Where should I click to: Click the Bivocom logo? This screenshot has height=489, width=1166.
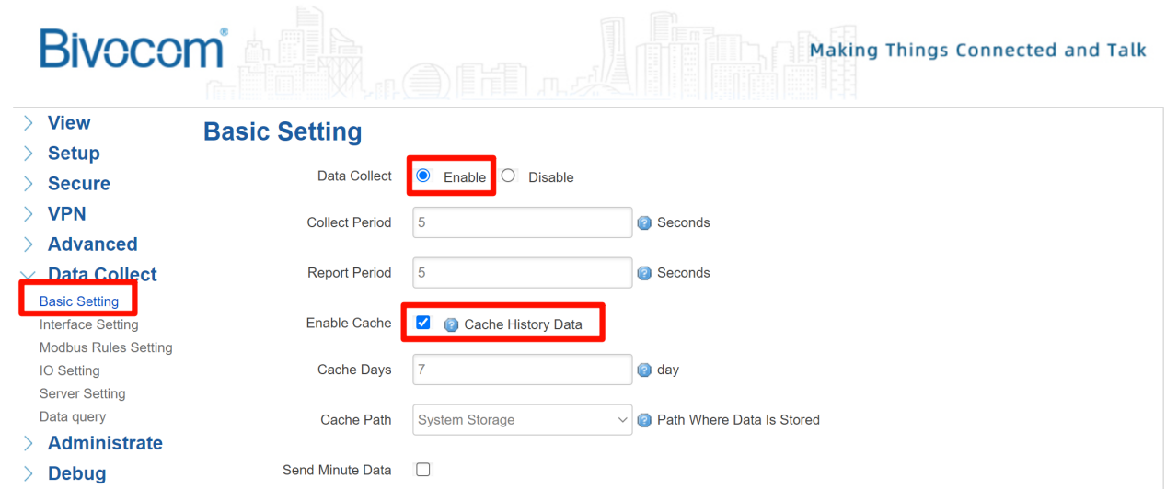pos(133,49)
